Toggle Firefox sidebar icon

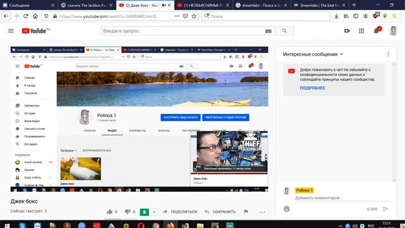356,16
